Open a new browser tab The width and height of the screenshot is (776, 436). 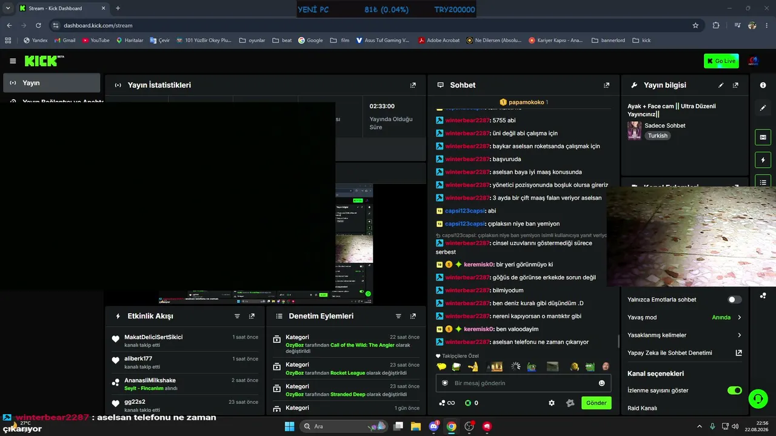pos(118,8)
